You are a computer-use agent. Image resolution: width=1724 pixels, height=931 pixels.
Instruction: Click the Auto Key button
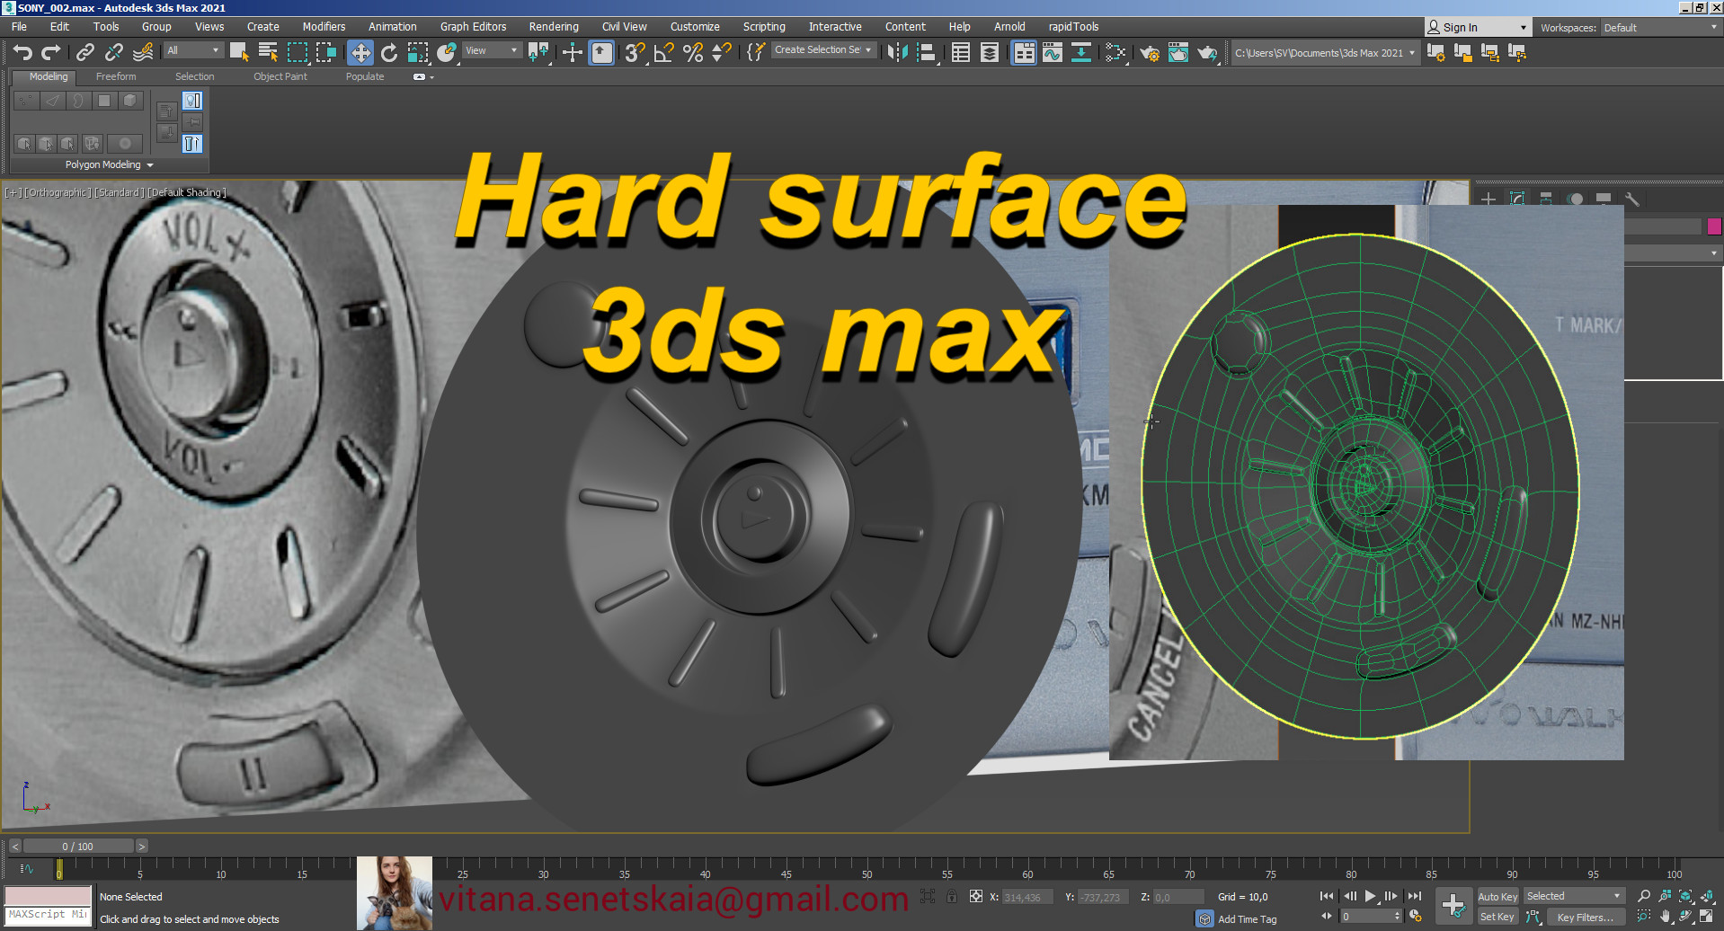tap(1497, 897)
